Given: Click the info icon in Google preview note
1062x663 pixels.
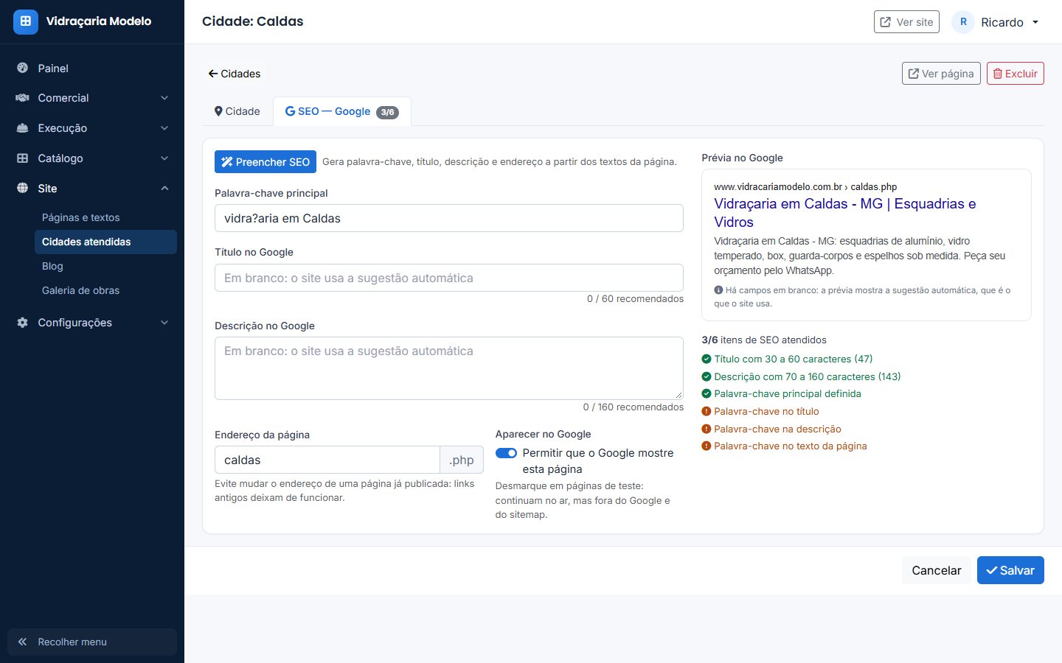Looking at the screenshot, I should [x=718, y=290].
